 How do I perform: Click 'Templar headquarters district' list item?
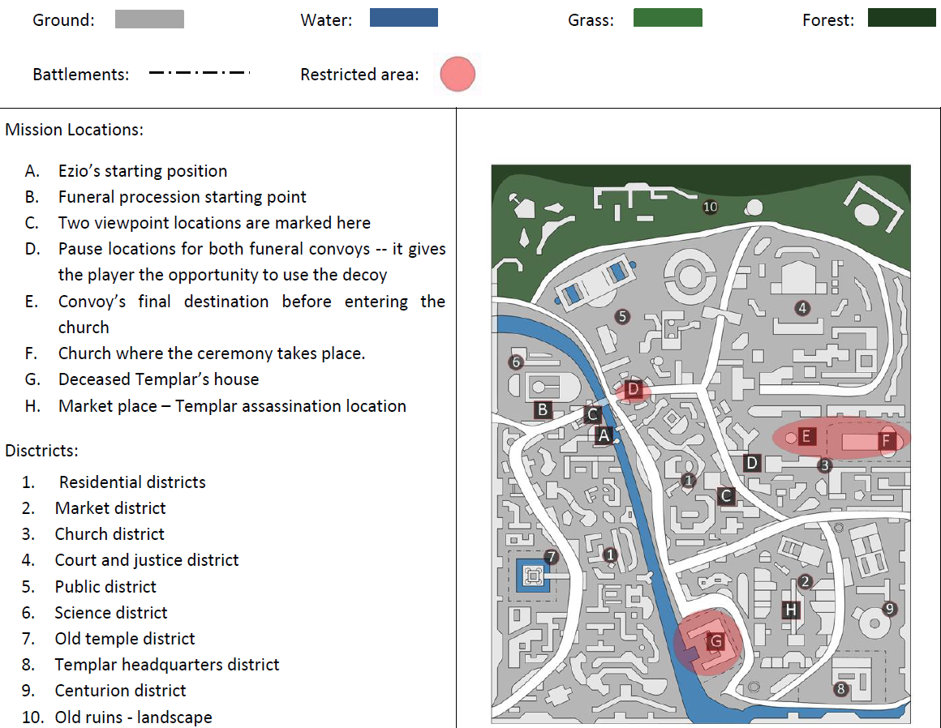point(167,665)
